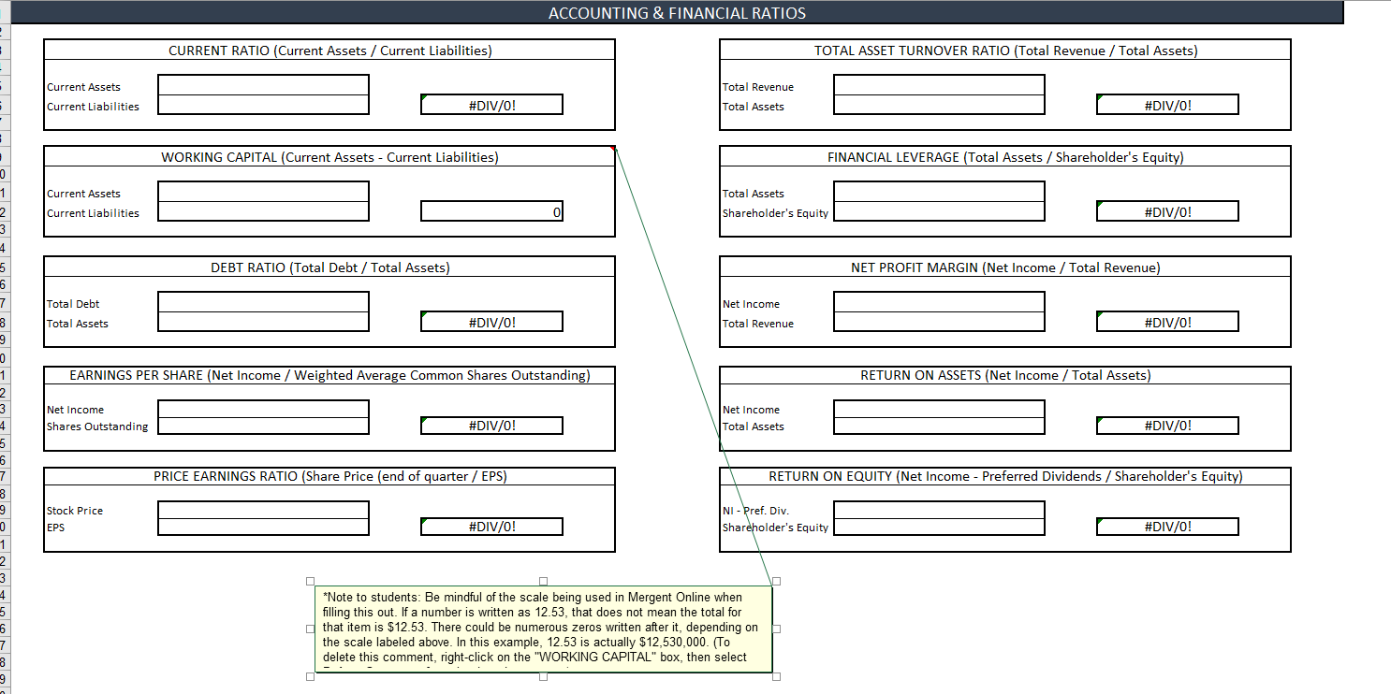Click Total Debt input in Debt Ratio box

(263, 302)
